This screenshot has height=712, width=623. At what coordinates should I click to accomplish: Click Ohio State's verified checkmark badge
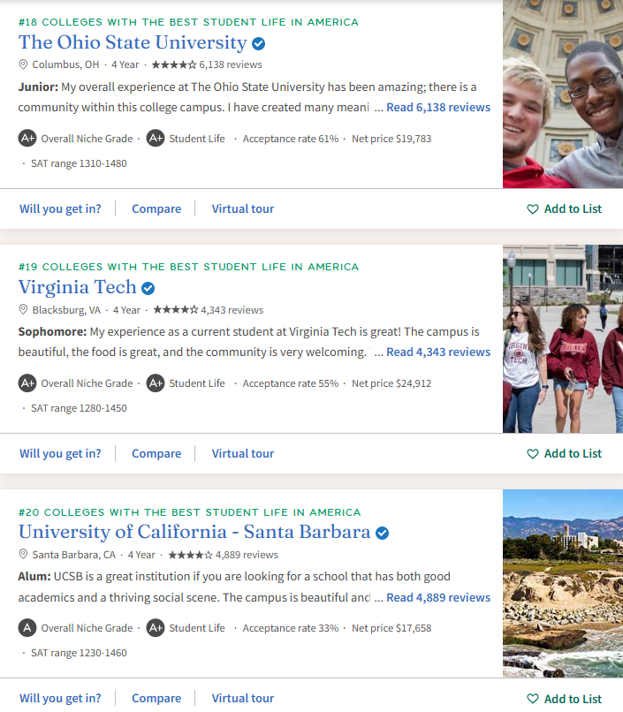click(258, 43)
